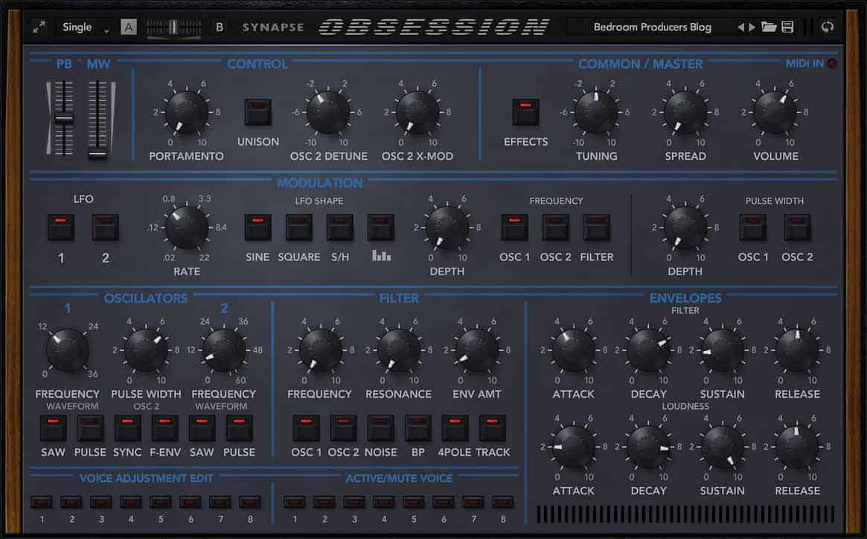867x539 pixels.
Task: Click the filter envelope Release knob
Action: (797, 350)
